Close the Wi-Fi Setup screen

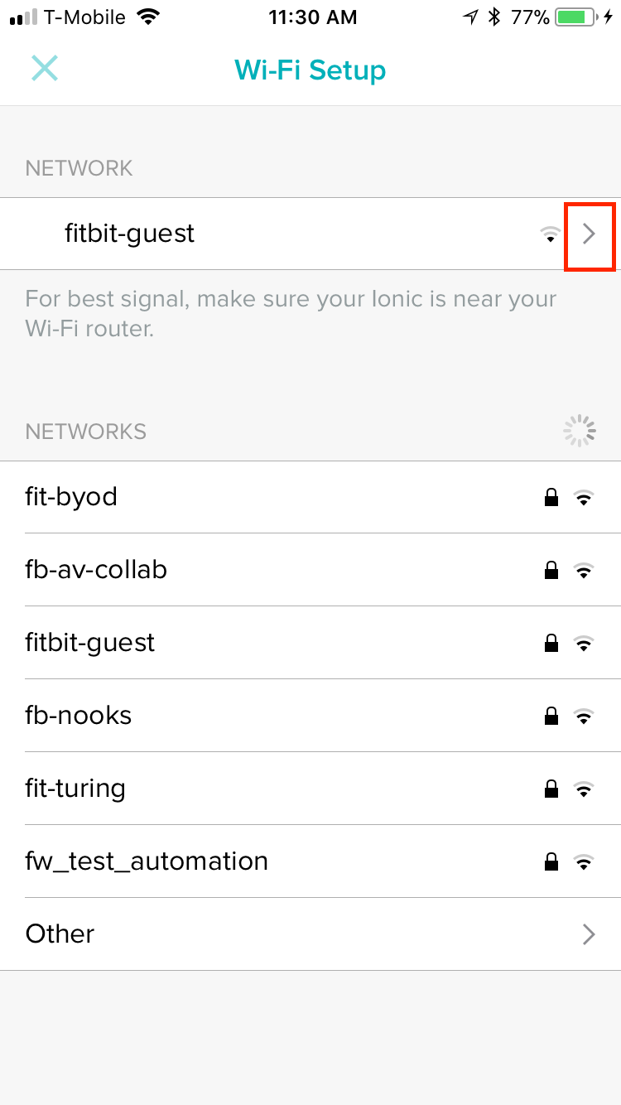tap(45, 69)
